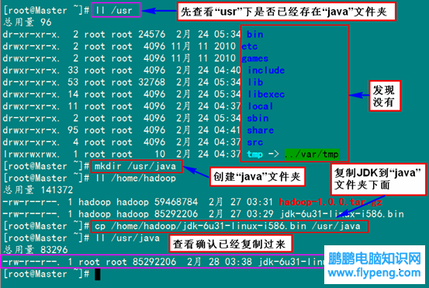Screen dimensions: 429x288
Task: Select the 'bin' directory name
Action: 254,34
